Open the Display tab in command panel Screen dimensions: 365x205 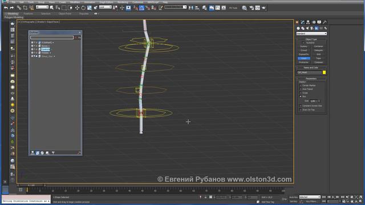[319, 22]
